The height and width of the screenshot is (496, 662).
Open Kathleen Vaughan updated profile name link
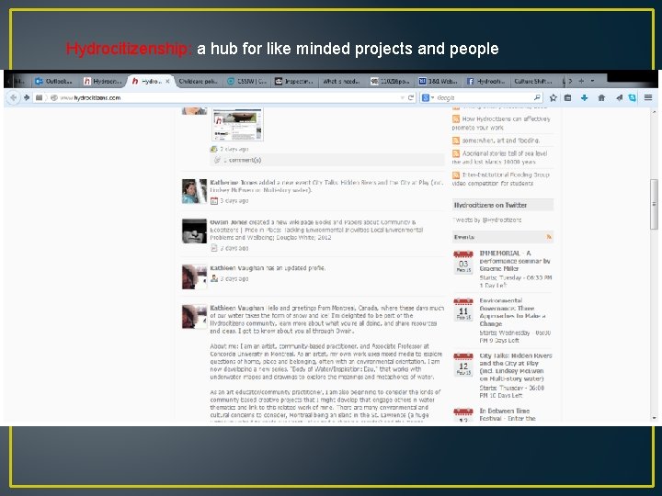[236, 268]
